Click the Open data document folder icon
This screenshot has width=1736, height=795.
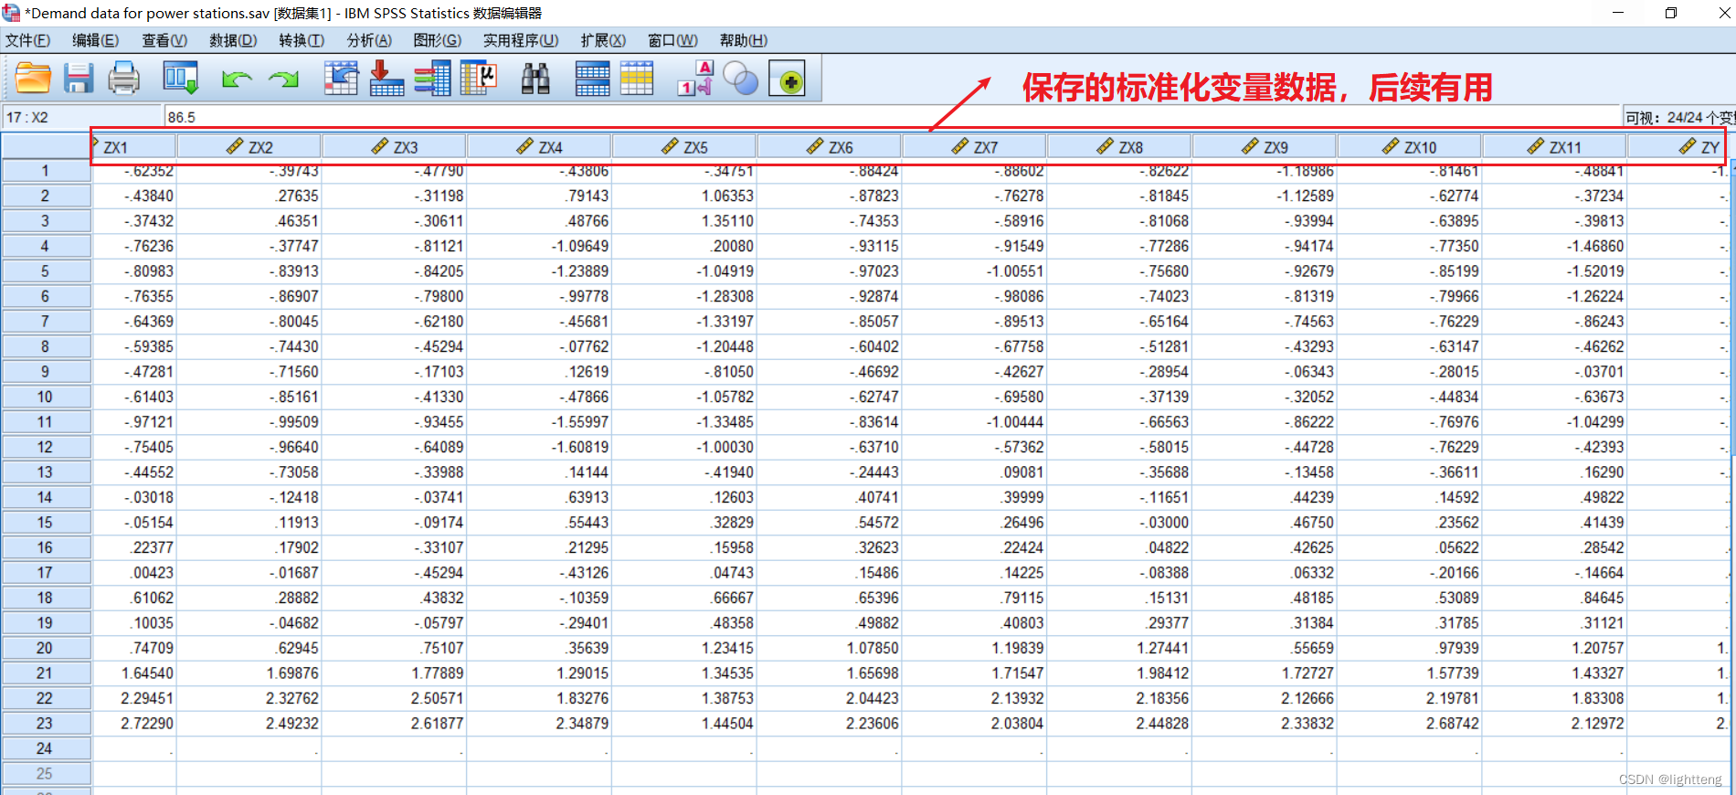(33, 79)
